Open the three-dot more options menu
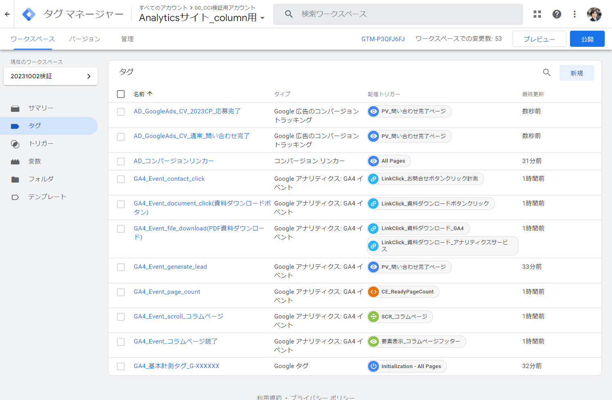 [574, 14]
